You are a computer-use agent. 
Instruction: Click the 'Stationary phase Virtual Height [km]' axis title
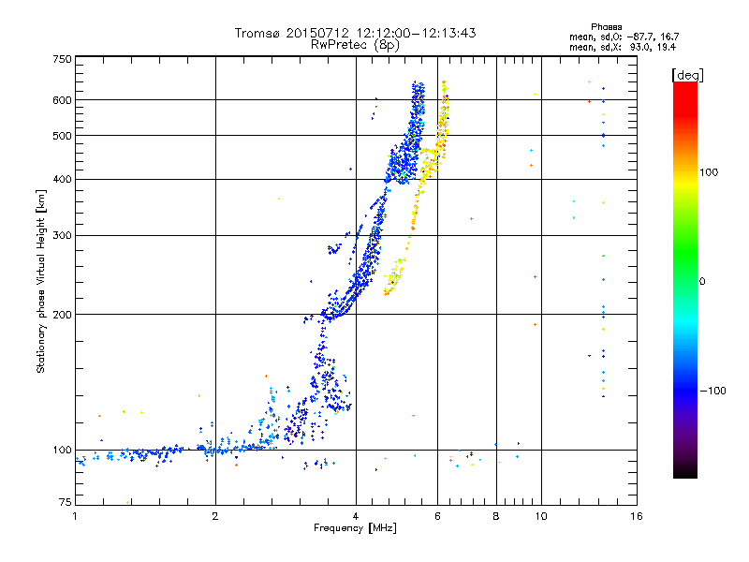pos(41,282)
